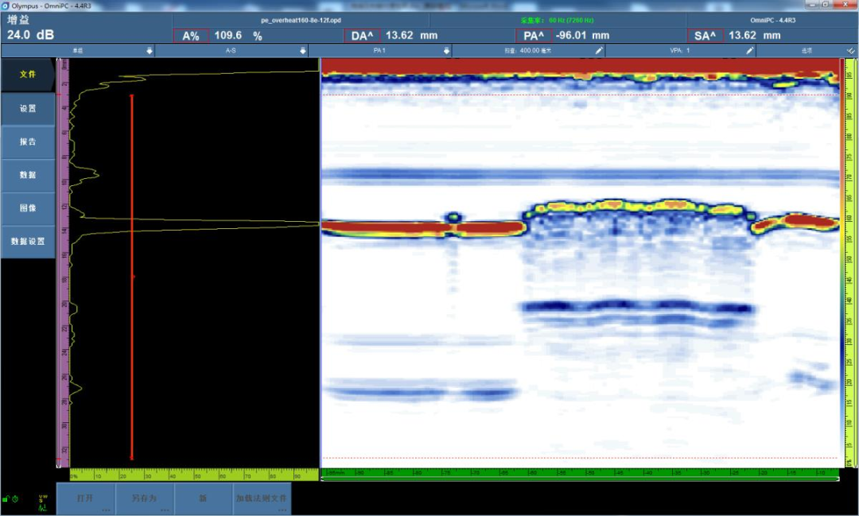The image size is (859, 516).
Task: Click the 60 Hz acquisition rate text
Action: (557, 20)
